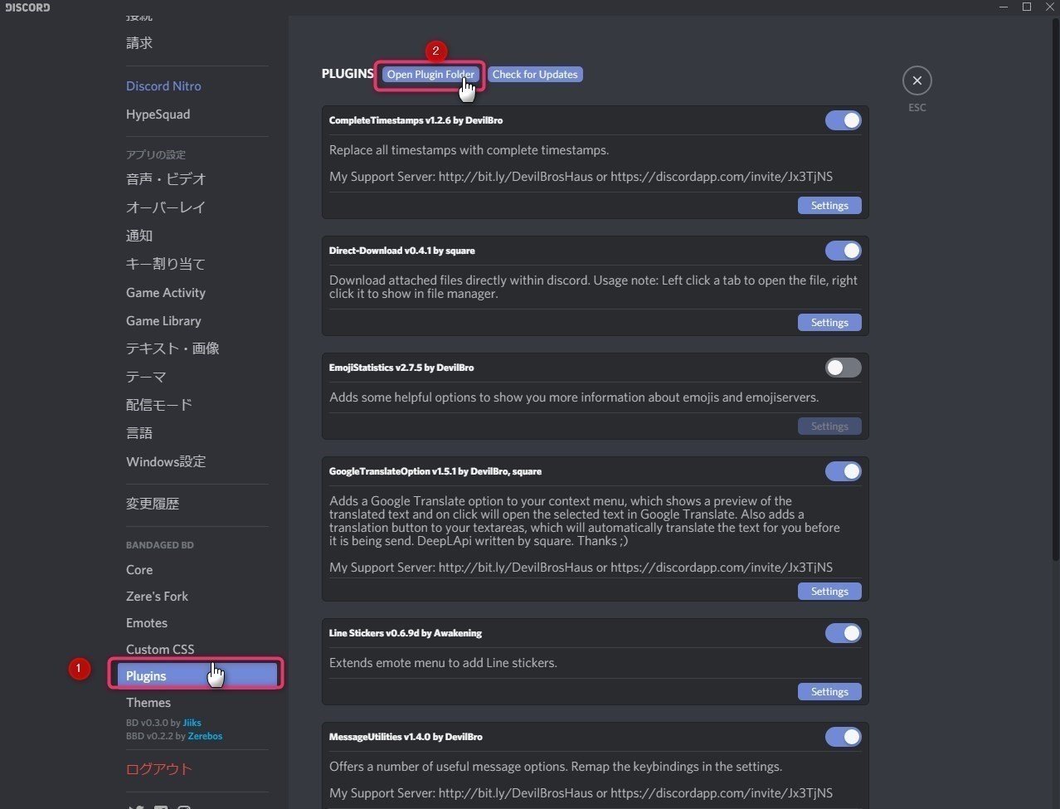Turn off the Direct-Download plugin switch
The height and width of the screenshot is (809, 1060).
click(x=843, y=251)
